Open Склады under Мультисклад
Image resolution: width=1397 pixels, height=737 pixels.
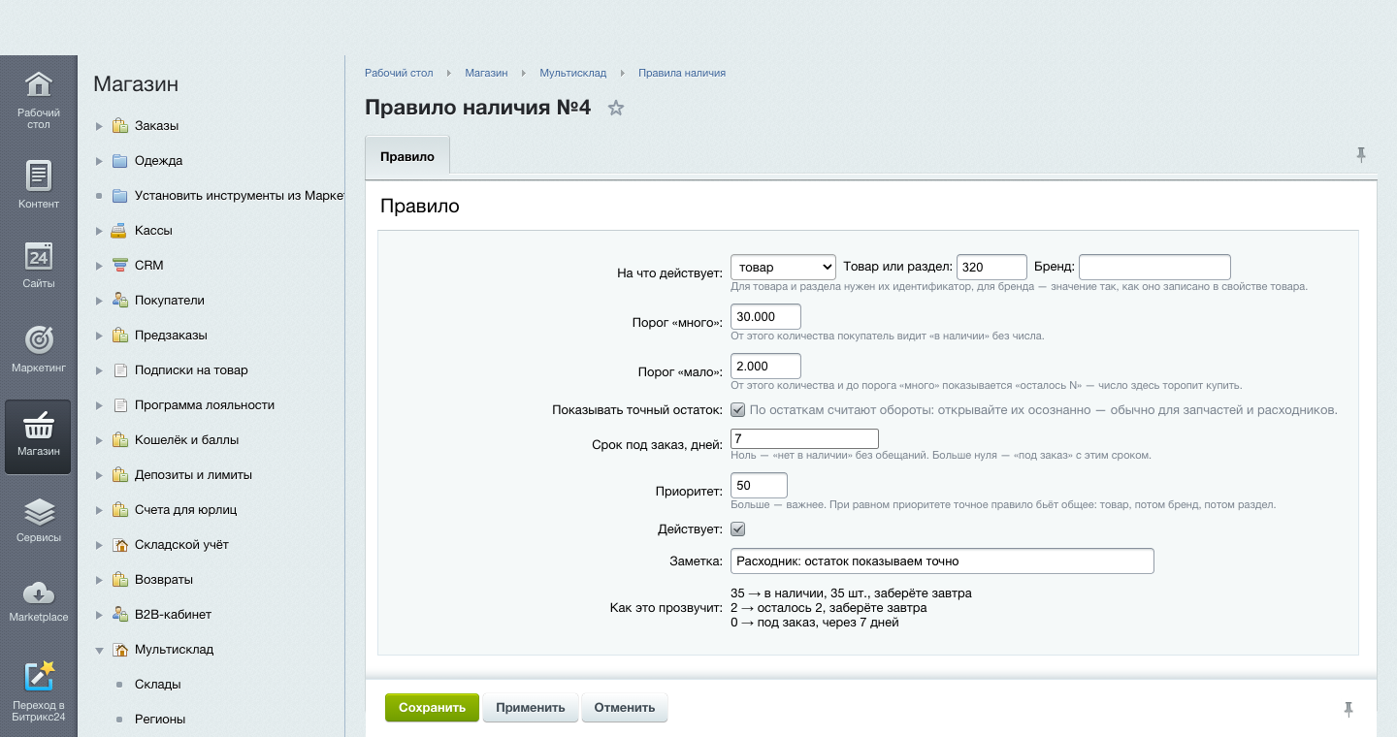pos(158,685)
